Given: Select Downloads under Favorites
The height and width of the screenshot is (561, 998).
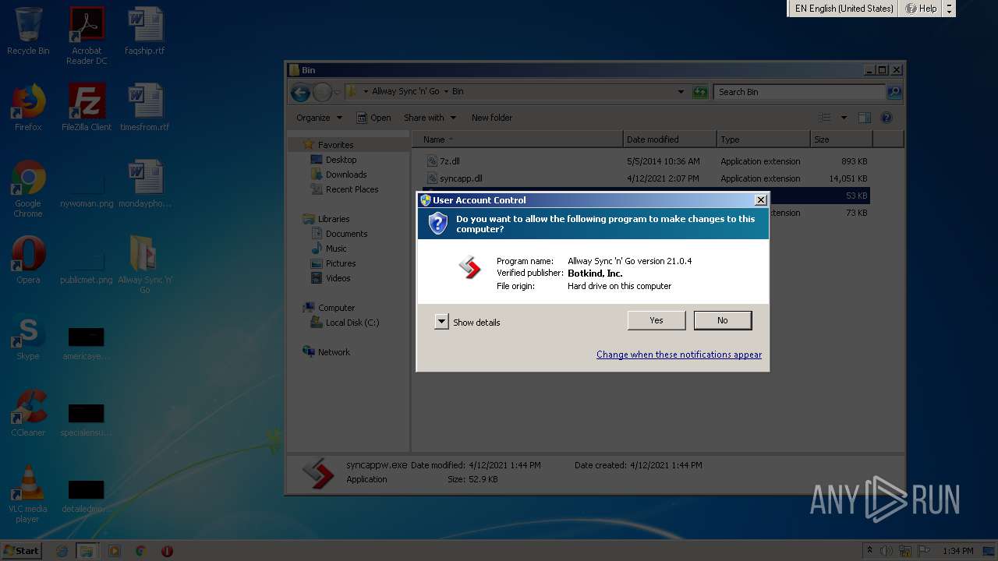Looking at the screenshot, I should (346, 175).
